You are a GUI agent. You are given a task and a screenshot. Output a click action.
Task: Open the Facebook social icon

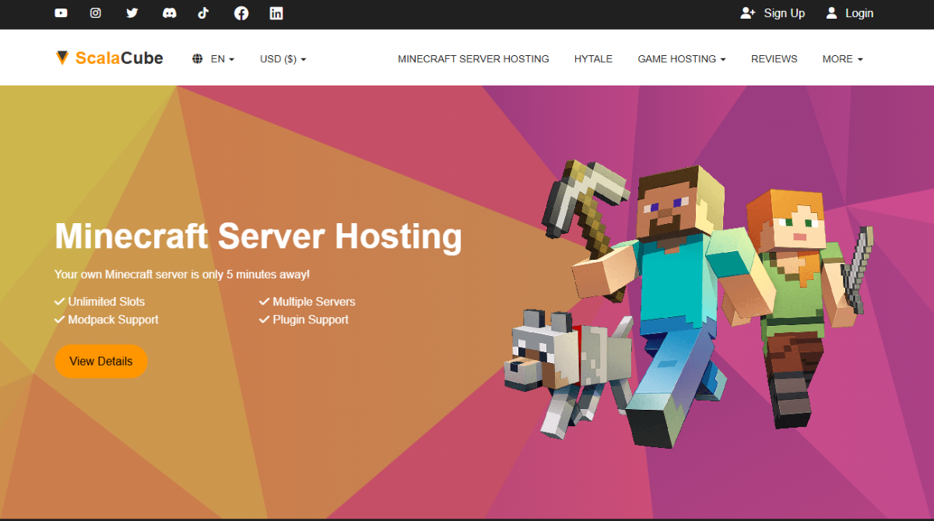tap(241, 13)
